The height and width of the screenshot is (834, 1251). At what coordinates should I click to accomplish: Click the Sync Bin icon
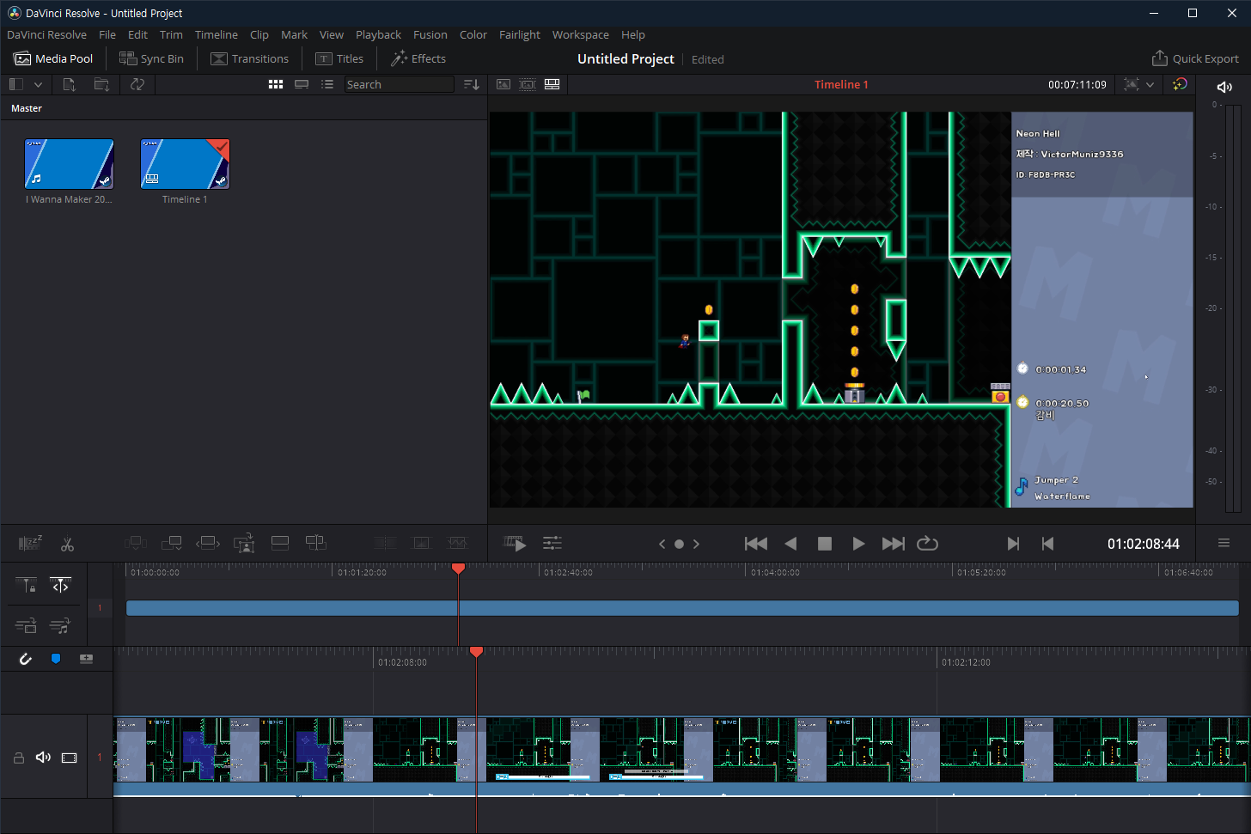coord(151,58)
